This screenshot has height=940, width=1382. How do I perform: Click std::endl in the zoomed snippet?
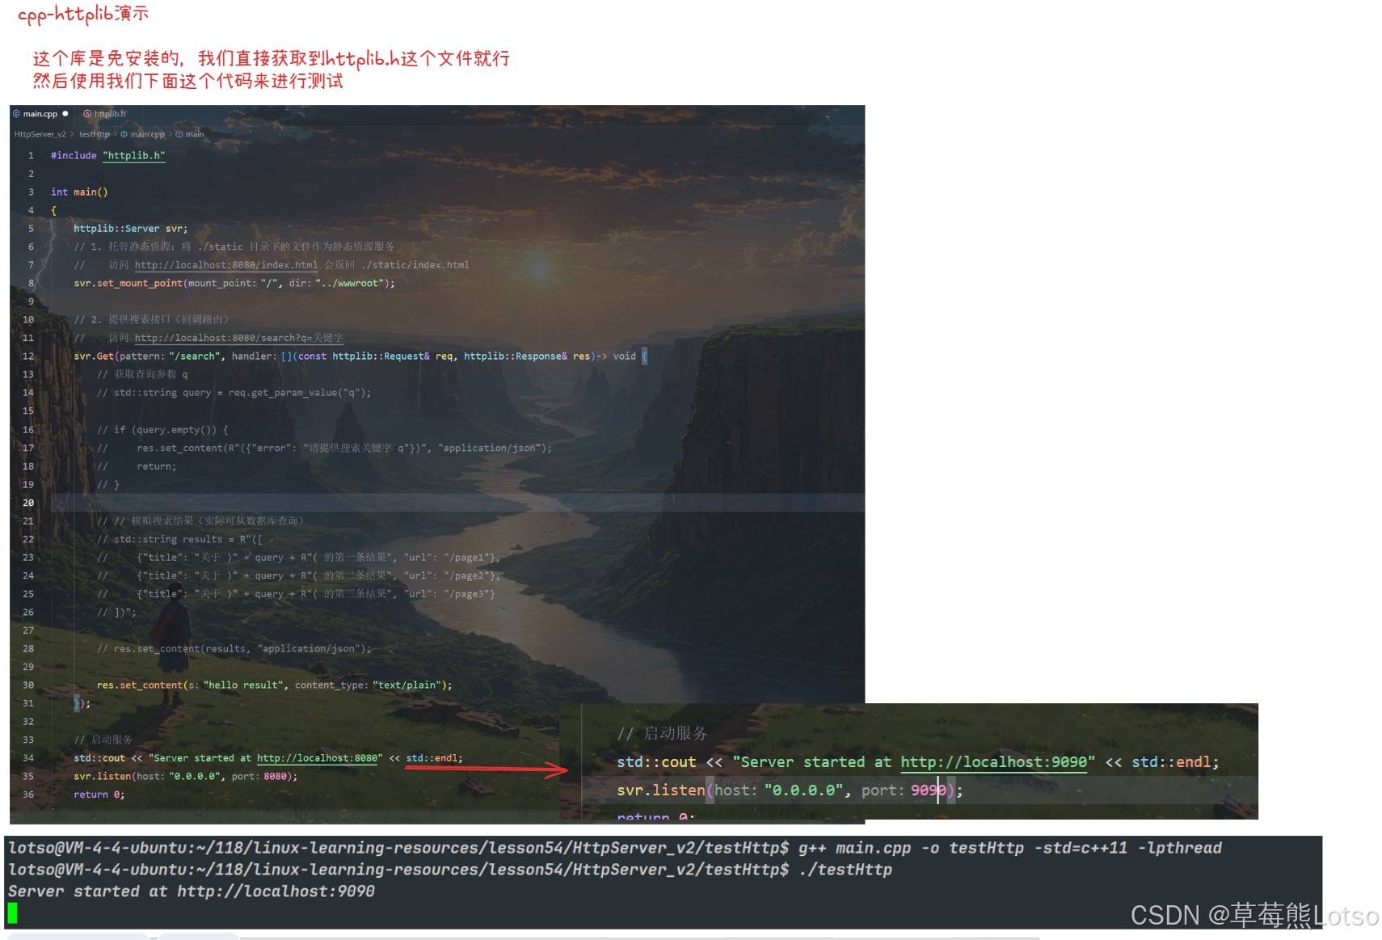1171,762
